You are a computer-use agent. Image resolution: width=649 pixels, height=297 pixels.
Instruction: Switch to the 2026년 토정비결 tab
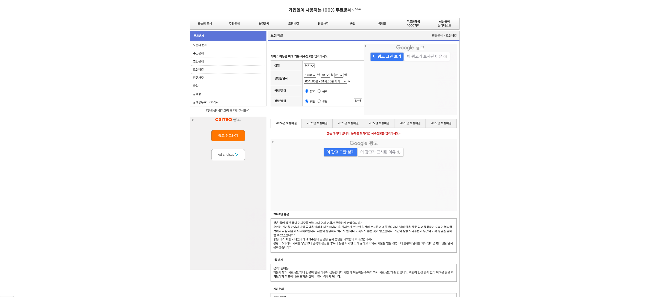(x=348, y=123)
